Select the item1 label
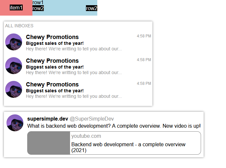Screen dimensions: 226x168 point(16,8)
